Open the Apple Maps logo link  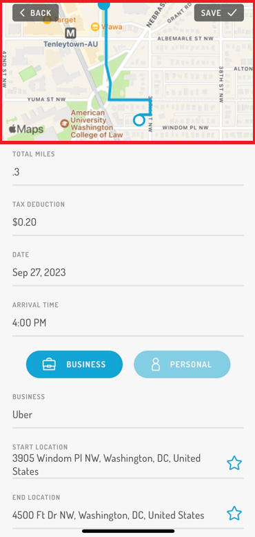coord(26,129)
